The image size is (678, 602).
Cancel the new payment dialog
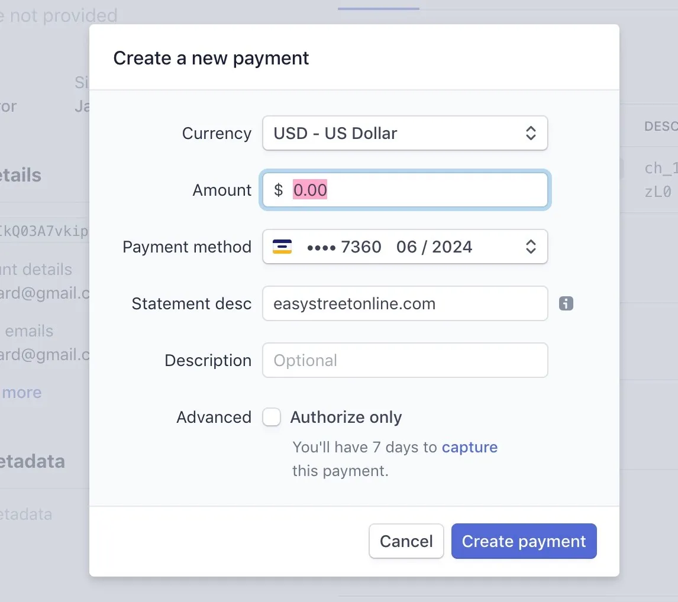click(406, 541)
